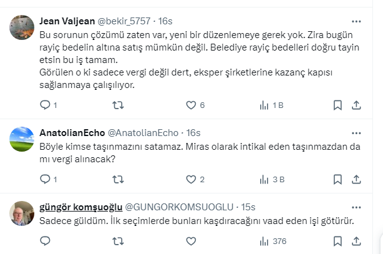The image size is (383, 254).
Task: Like Jean Valjean's tweet
Action: (x=191, y=105)
